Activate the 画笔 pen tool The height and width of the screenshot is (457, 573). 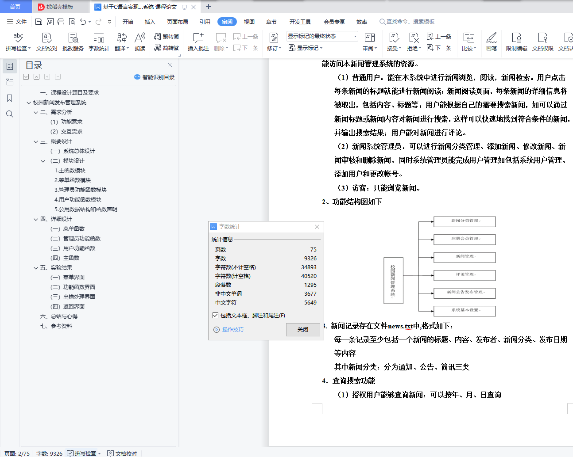coord(492,42)
